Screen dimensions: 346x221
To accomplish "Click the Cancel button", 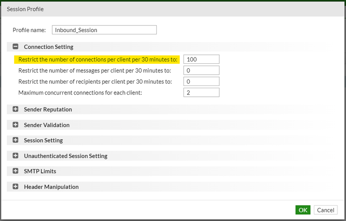I will 325,210.
